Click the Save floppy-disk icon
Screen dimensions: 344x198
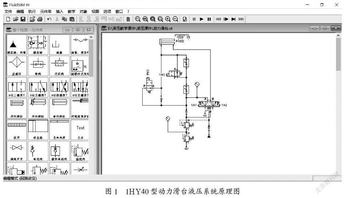click(x=23, y=19)
